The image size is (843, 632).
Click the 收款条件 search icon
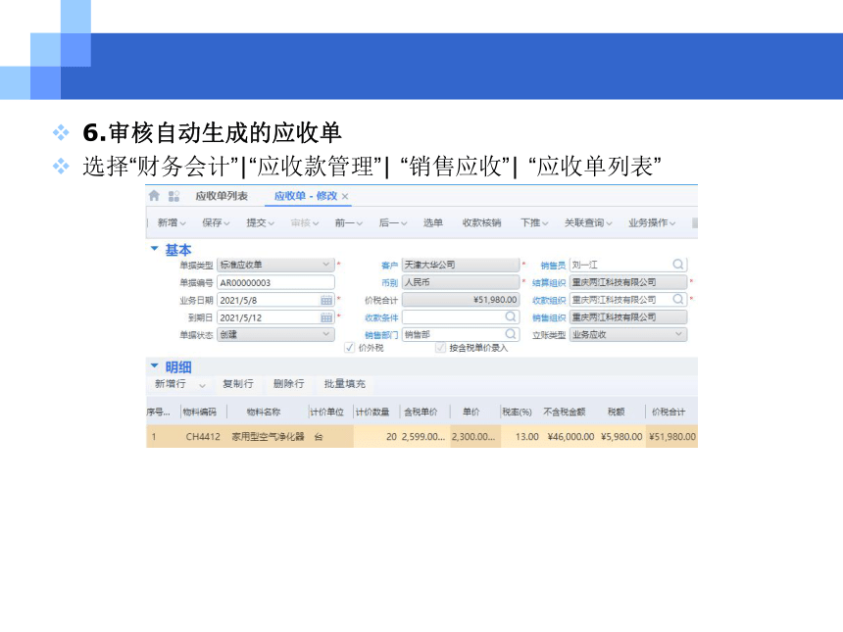coord(511,317)
